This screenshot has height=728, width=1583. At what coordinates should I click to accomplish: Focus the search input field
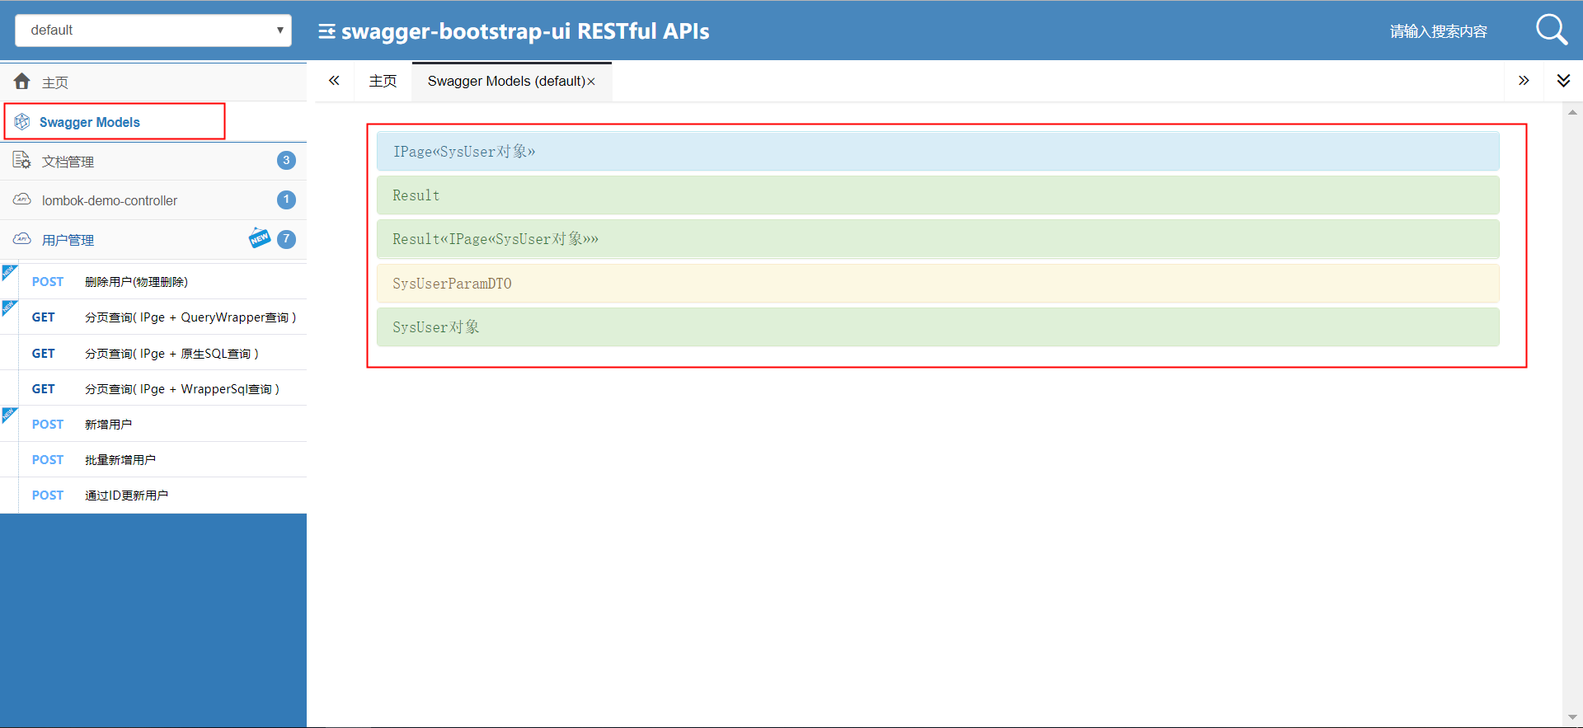(x=1439, y=31)
